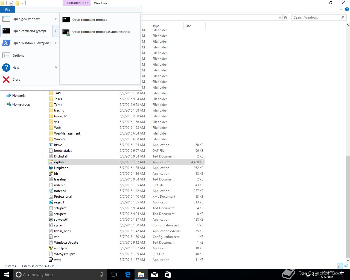350x280 pixels.
Task: Expand the Open command prompt submenu arrow
Action: coord(56,31)
